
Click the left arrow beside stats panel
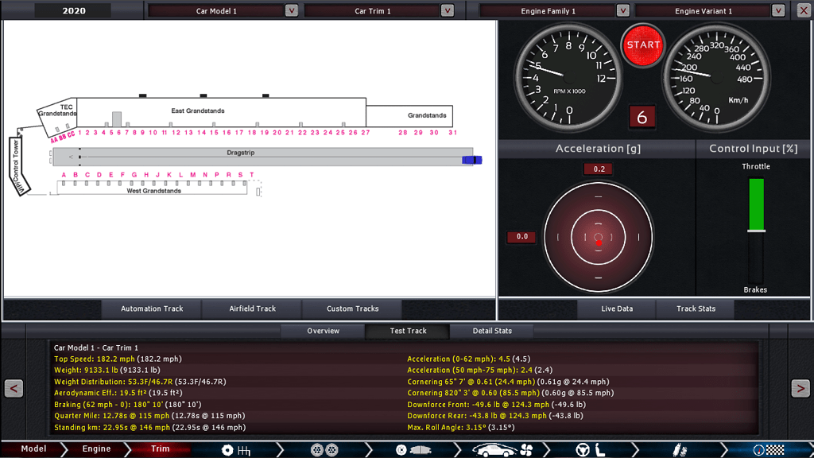pyautogui.click(x=14, y=388)
